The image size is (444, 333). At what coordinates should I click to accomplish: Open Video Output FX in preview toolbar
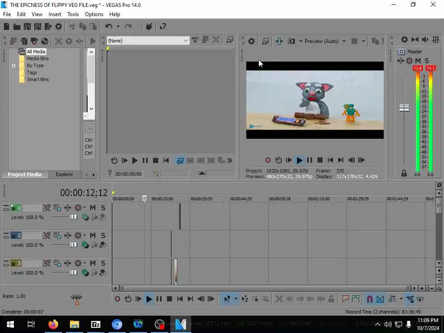click(279, 41)
